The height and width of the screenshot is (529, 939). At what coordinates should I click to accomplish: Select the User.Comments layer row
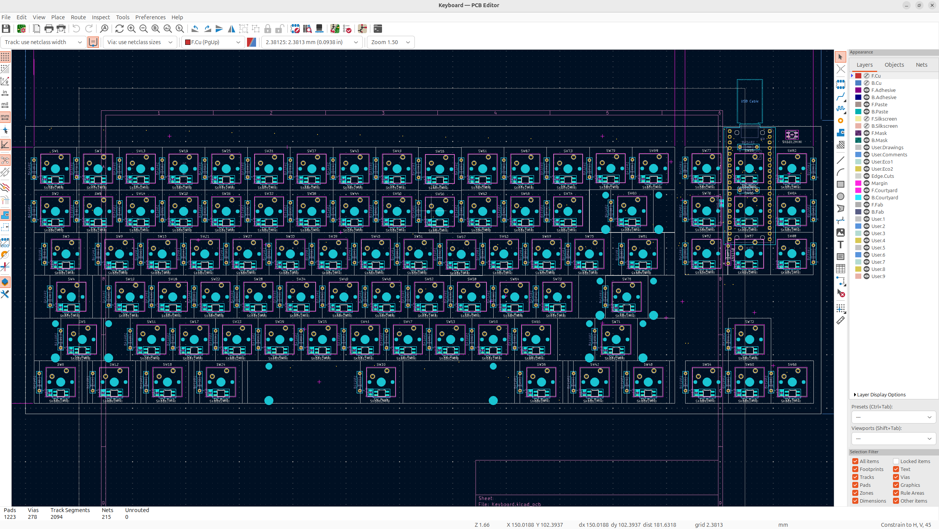(895, 154)
